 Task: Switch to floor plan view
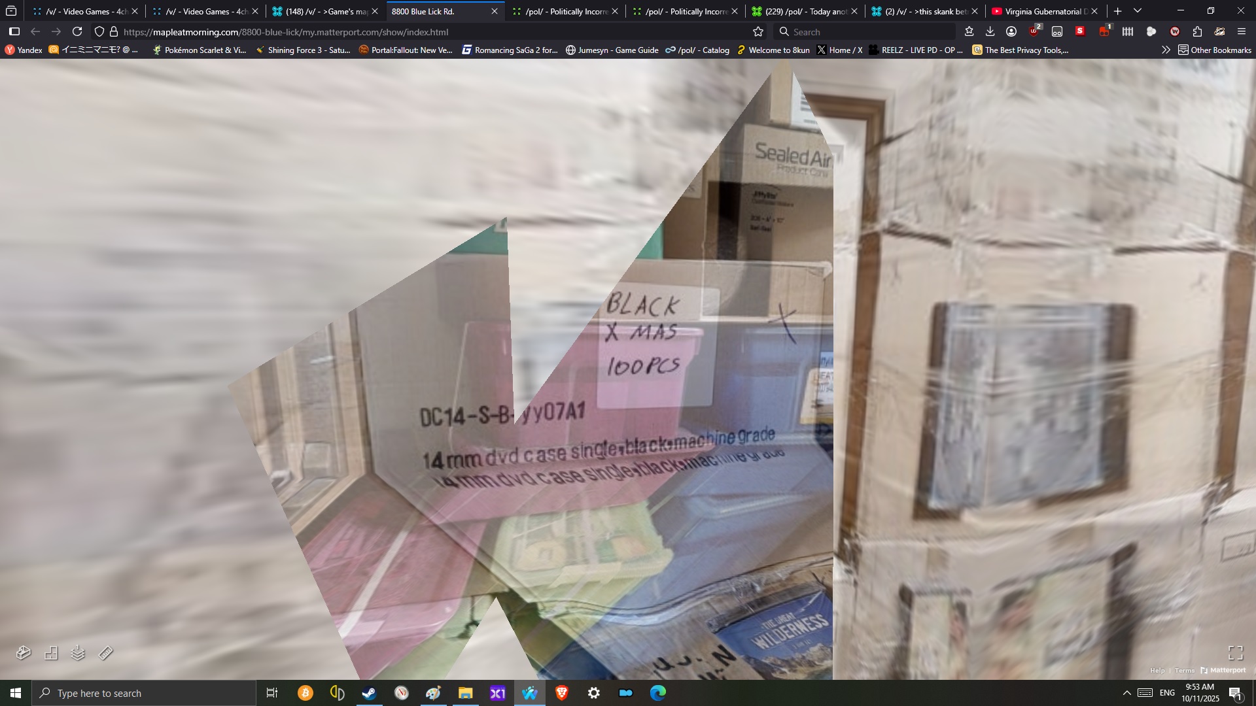click(x=51, y=652)
